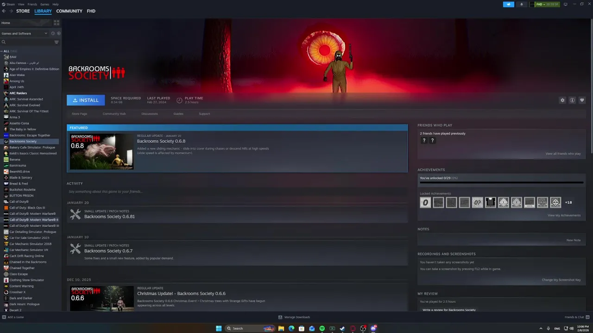The width and height of the screenshot is (593, 333).
Task: Open the FHD profile tab
Action: pyautogui.click(x=91, y=11)
